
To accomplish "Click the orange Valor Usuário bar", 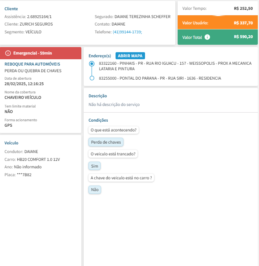I will 217,23.
